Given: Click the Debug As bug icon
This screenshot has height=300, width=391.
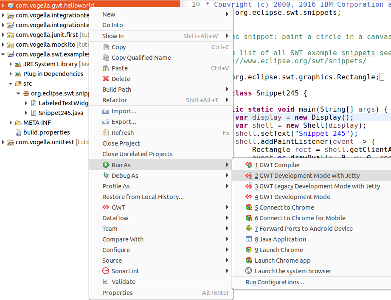Looking at the screenshot, I should coord(106,175).
